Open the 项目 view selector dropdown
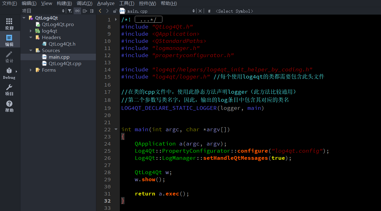Screen dimensions: 381x211 43,11
